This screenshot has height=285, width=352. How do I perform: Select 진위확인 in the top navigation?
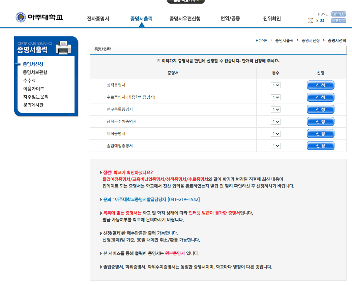tap(272, 19)
